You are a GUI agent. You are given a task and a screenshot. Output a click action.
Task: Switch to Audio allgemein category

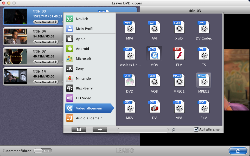tap(89, 118)
